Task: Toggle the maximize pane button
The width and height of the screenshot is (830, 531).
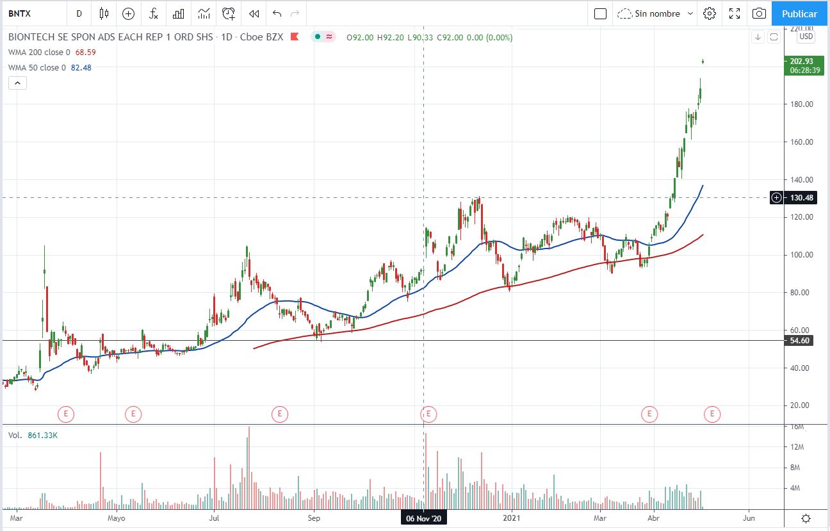Action: (774, 37)
